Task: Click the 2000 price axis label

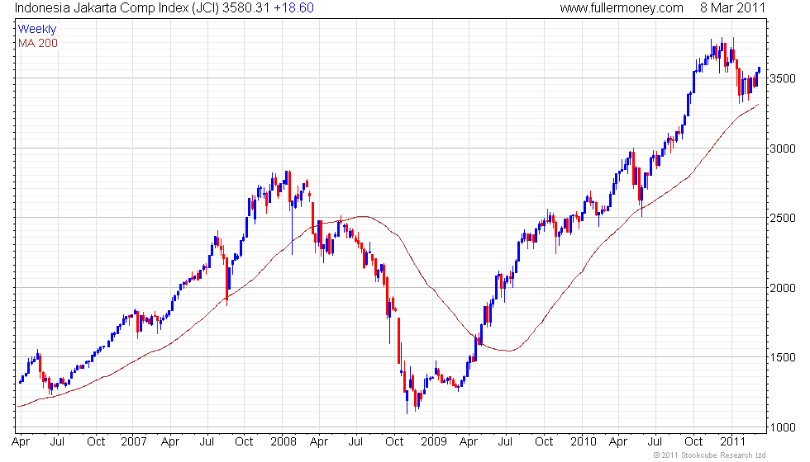Action: [x=783, y=288]
